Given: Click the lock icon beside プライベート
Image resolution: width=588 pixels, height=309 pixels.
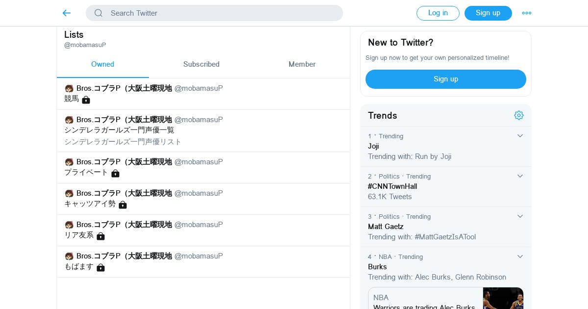Looking at the screenshot, I should 115,173.
